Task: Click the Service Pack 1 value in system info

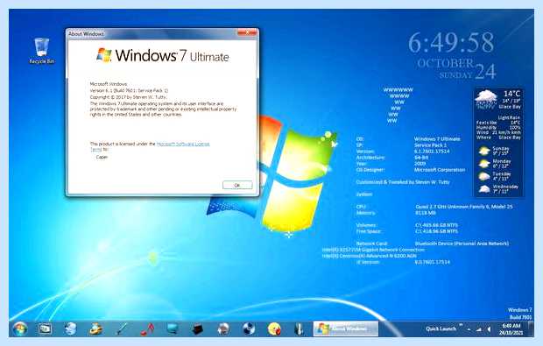Action: pos(430,145)
